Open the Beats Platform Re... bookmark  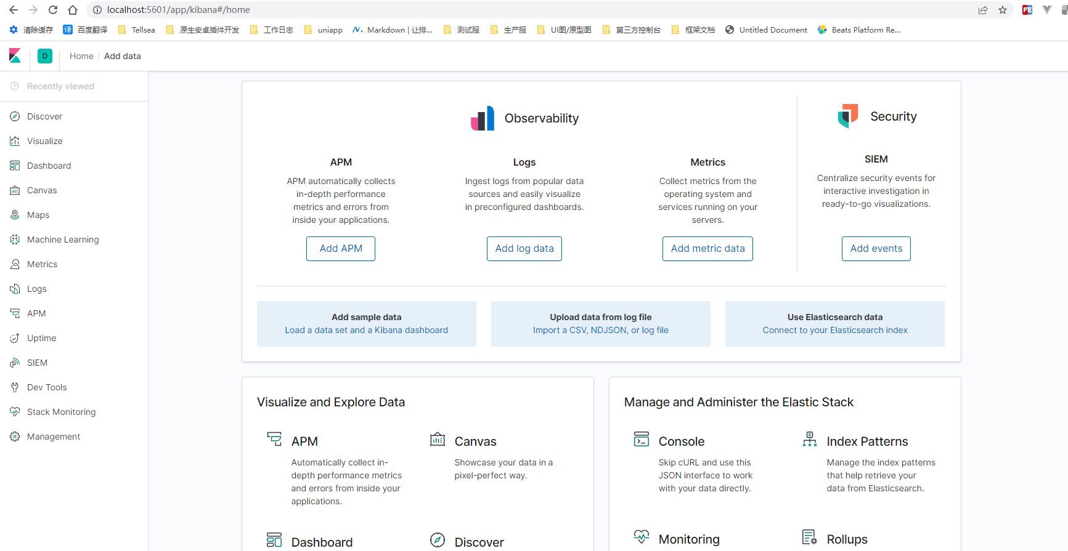[x=859, y=30]
